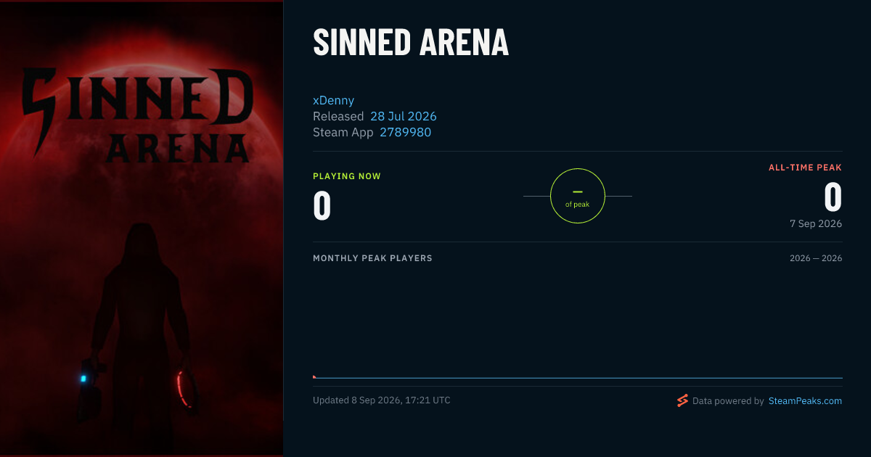Open the xDenny developer link
871x457 pixels.
(x=333, y=100)
